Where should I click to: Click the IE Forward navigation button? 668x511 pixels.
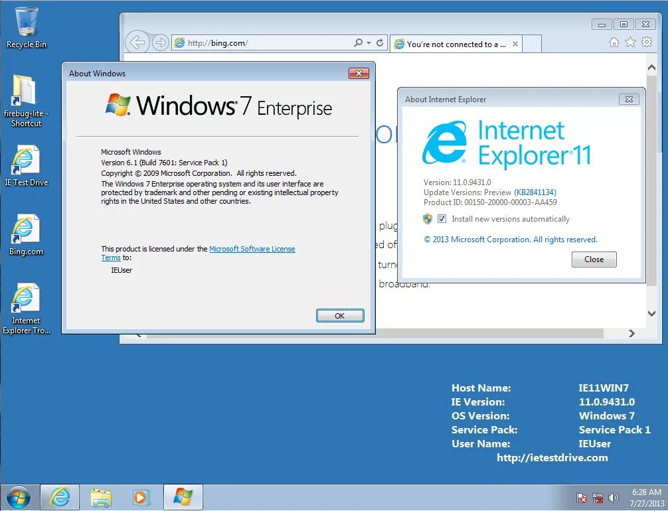[161, 42]
